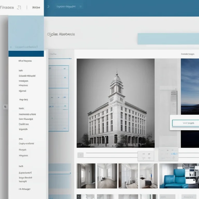
Task: Click the small icon on the far left edge
Action: pos(5,107)
